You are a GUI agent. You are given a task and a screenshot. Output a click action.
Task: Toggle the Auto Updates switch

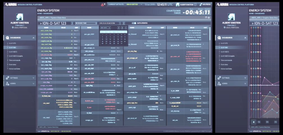pyautogui.click(x=134, y=23)
